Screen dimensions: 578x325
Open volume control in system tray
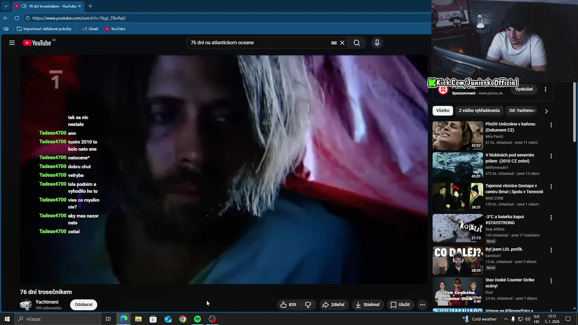click(x=527, y=319)
